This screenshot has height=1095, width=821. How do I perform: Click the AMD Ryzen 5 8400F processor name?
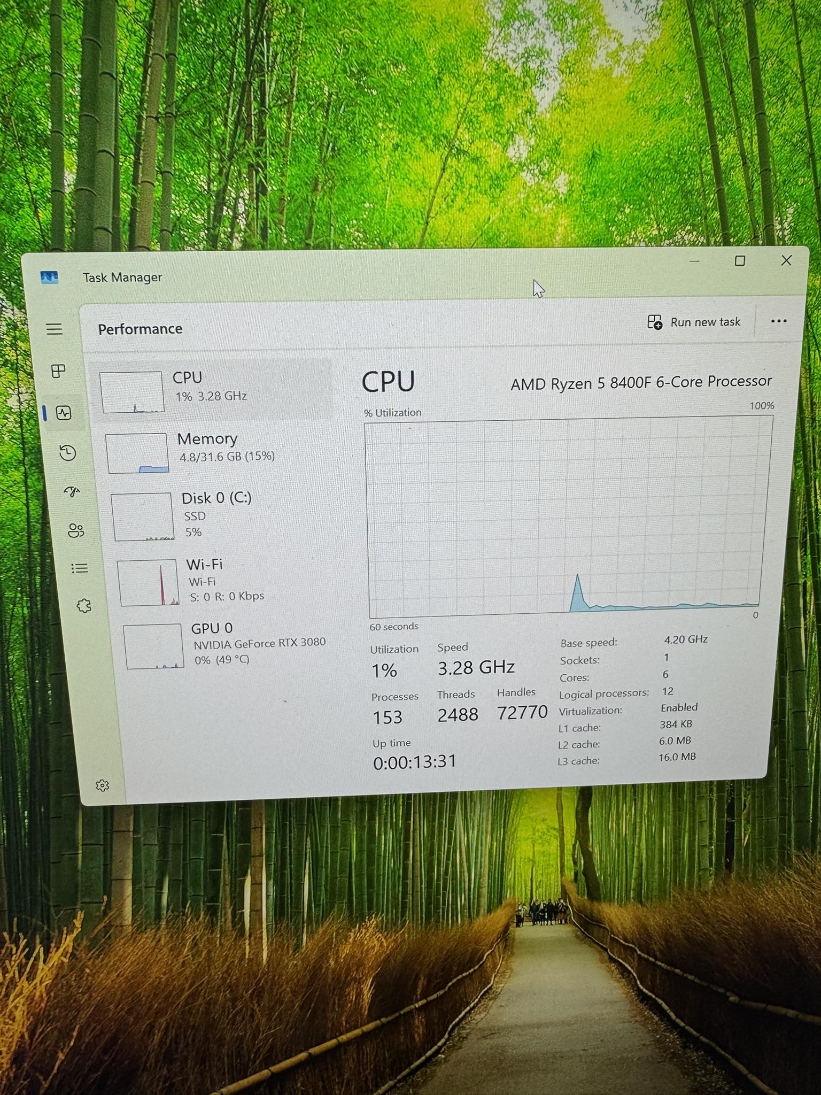pos(641,382)
